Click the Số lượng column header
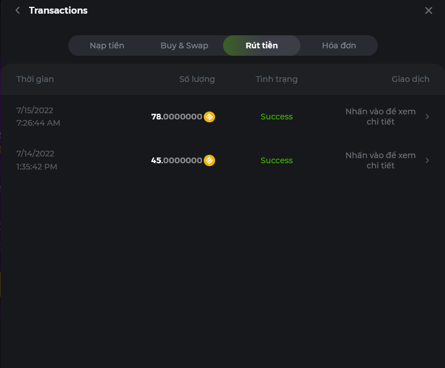The height and width of the screenshot is (368, 445). (x=197, y=79)
